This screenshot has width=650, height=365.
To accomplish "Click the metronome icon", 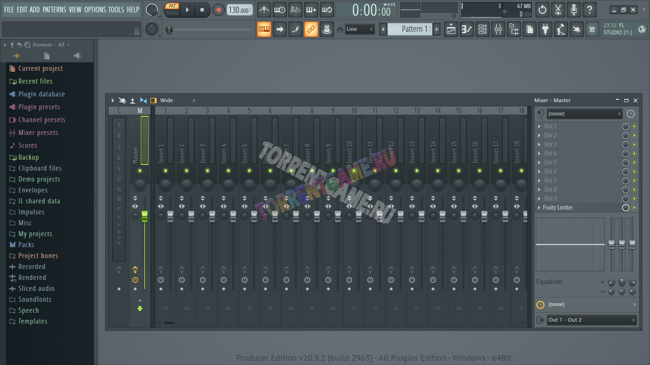I will point(264,10).
